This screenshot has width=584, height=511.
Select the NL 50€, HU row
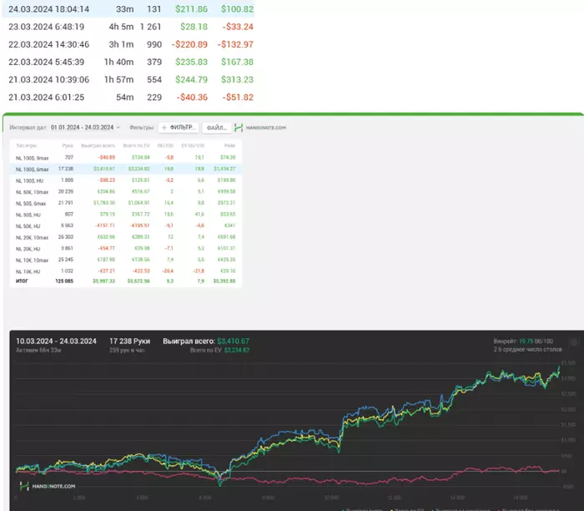click(126, 226)
